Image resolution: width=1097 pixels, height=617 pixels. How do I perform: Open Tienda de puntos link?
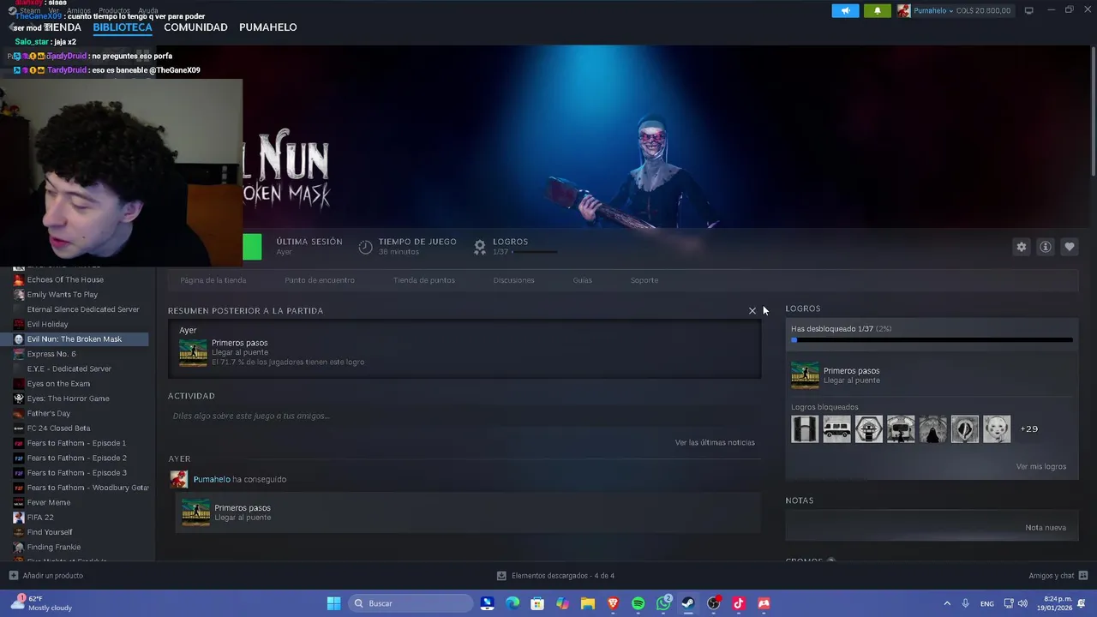(x=424, y=280)
